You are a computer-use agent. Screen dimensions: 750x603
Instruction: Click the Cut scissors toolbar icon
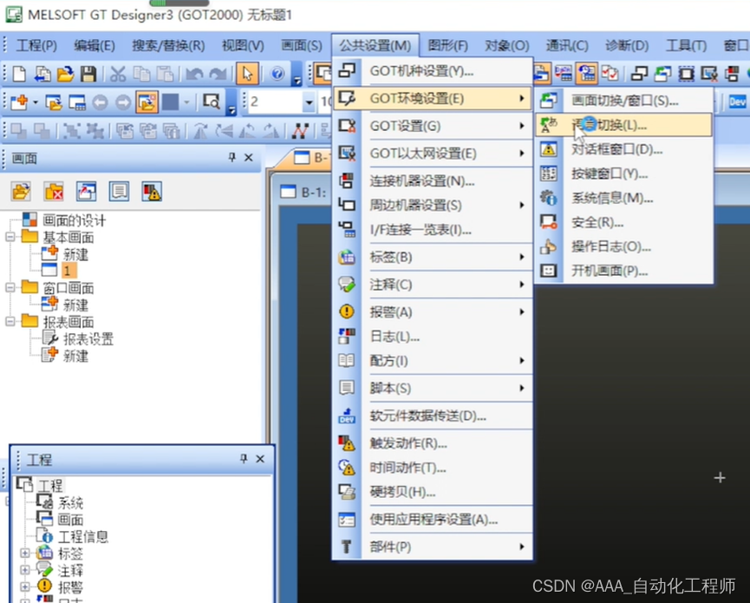118,74
